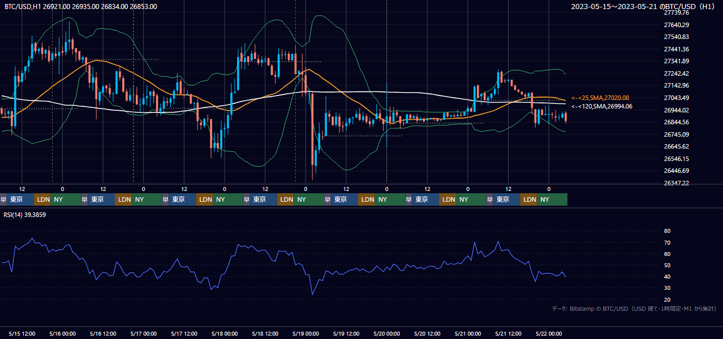Select the 120 SMA 26994.06 white label
Viewport: 723px width, 339px height.
click(601, 106)
